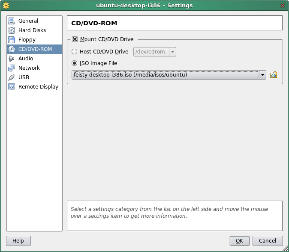Image resolution: width=289 pixels, height=252 pixels.
Task: Click the Network icon in sidebar
Action: coord(12,68)
